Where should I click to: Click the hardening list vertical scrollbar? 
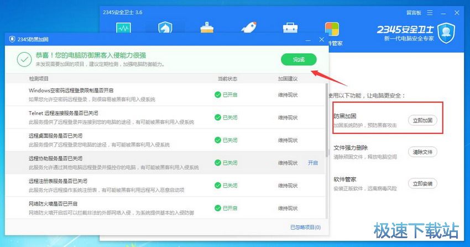coord(327,120)
